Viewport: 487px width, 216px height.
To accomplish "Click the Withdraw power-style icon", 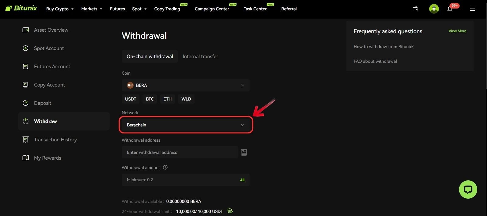I will pyautogui.click(x=26, y=121).
